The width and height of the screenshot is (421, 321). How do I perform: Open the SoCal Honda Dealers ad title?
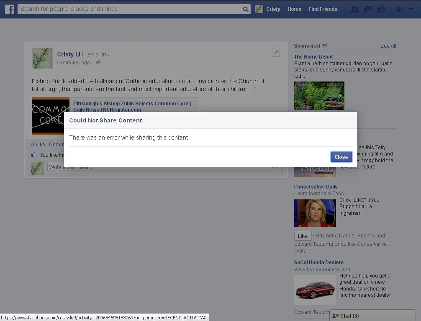coord(319,262)
